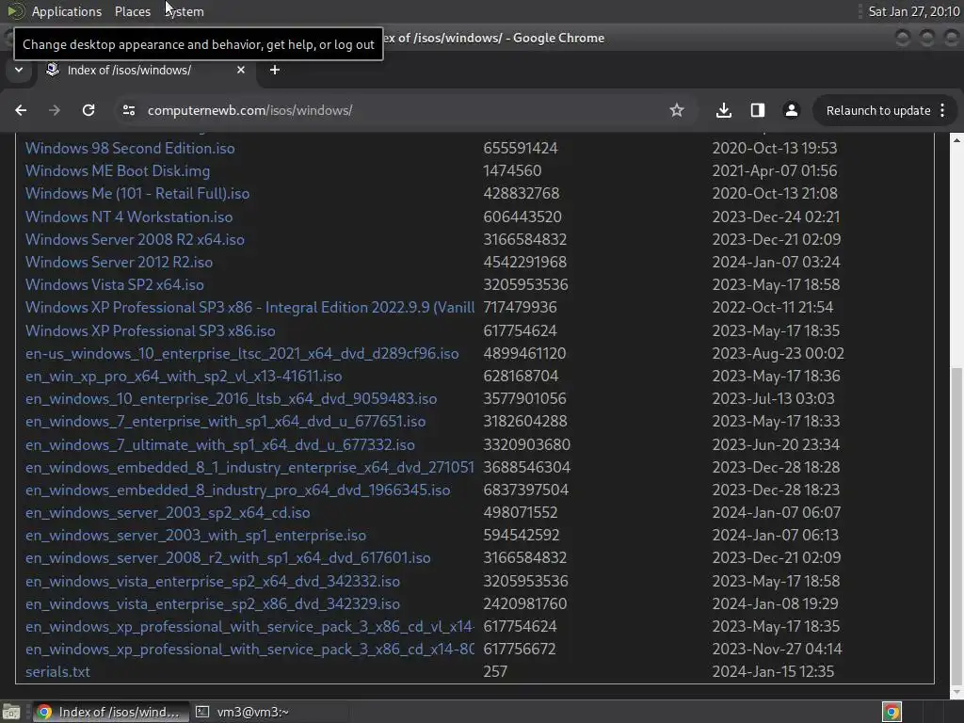The width and height of the screenshot is (964, 723).
Task: Download Windows 98 Second Edition.iso
Action: (130, 148)
